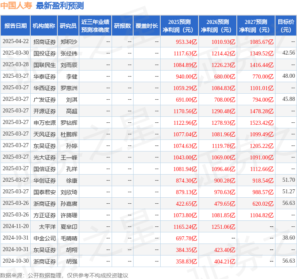Click the 机构简称 column header
This screenshot has height=279, width=297.
(44, 26)
